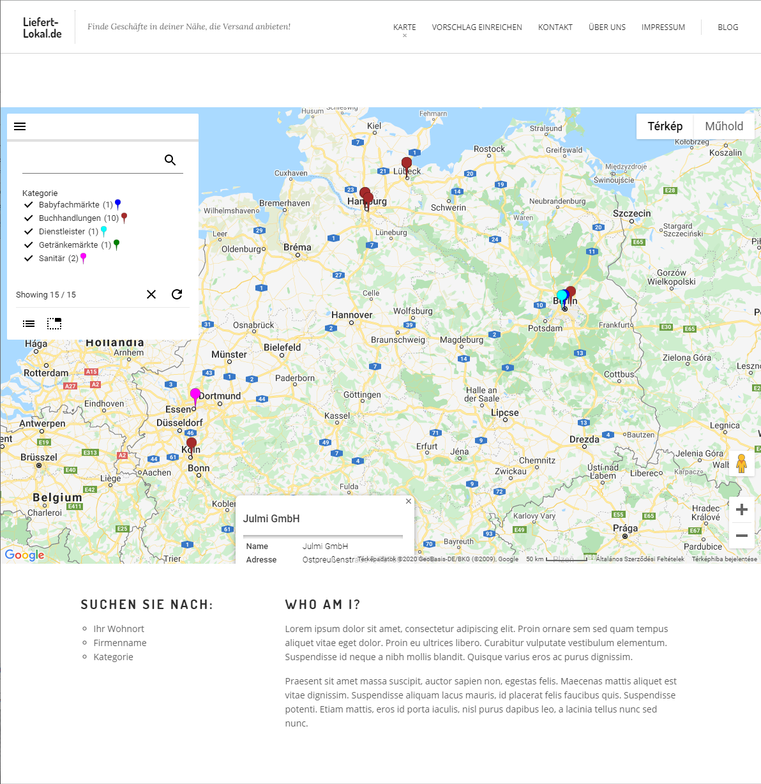Open VORSCHLAG EINREICHEN page

click(x=477, y=27)
